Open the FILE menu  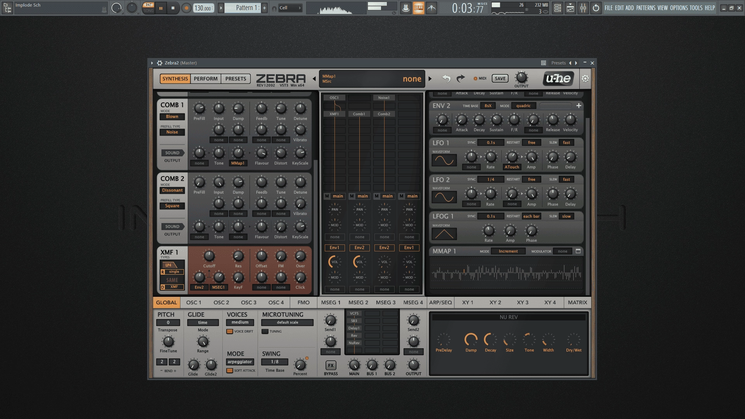pyautogui.click(x=608, y=8)
